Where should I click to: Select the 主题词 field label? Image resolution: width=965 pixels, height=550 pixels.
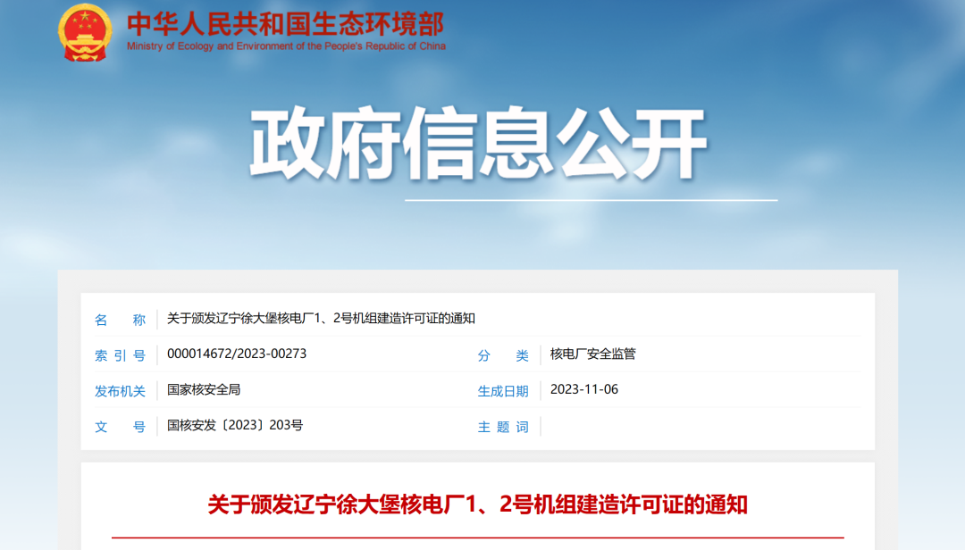[x=503, y=427]
